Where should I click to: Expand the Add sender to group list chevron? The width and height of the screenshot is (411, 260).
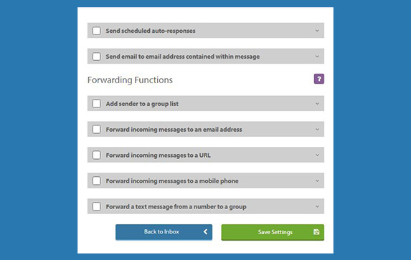[x=317, y=103]
